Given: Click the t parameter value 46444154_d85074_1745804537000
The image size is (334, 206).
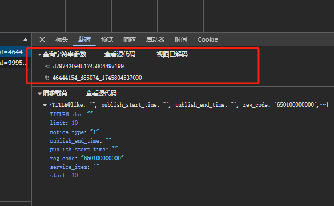Looking at the screenshot, I should [97, 78].
